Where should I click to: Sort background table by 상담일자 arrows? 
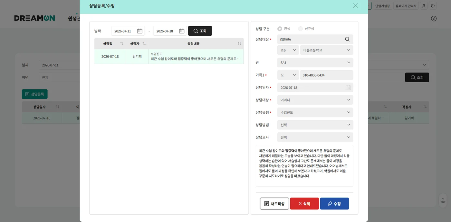(58, 107)
